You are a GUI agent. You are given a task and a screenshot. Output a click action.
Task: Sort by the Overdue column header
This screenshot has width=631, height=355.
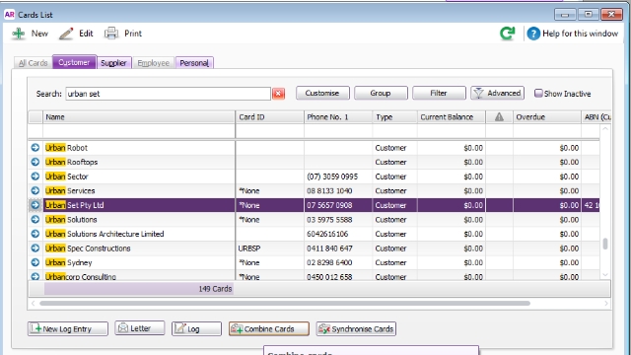coord(547,117)
